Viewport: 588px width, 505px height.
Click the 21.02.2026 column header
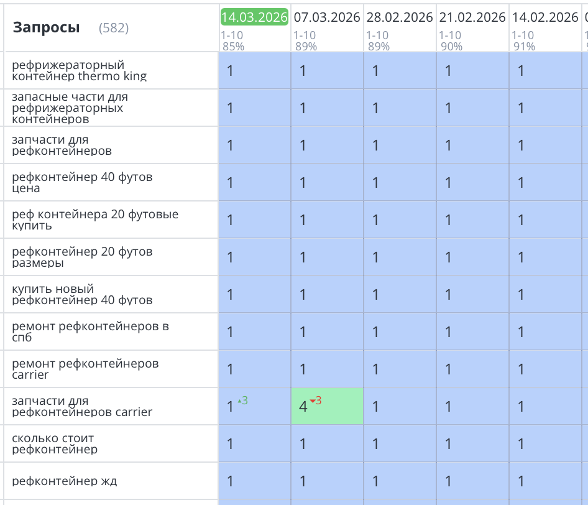coord(472,17)
